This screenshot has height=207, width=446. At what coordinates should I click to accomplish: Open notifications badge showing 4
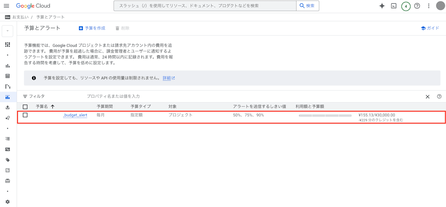point(406,6)
